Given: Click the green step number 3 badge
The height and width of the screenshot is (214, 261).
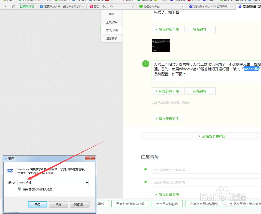Looking at the screenshot, I should pos(145,64).
